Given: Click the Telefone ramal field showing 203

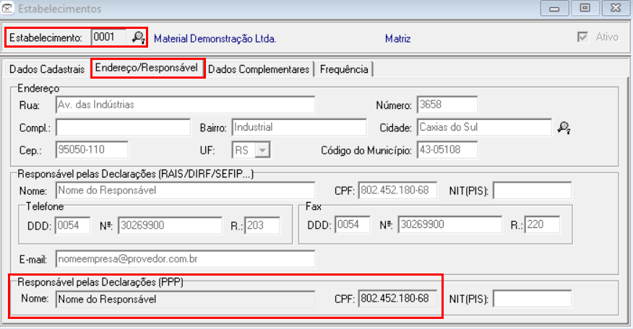Looking at the screenshot, I should pos(265,225).
